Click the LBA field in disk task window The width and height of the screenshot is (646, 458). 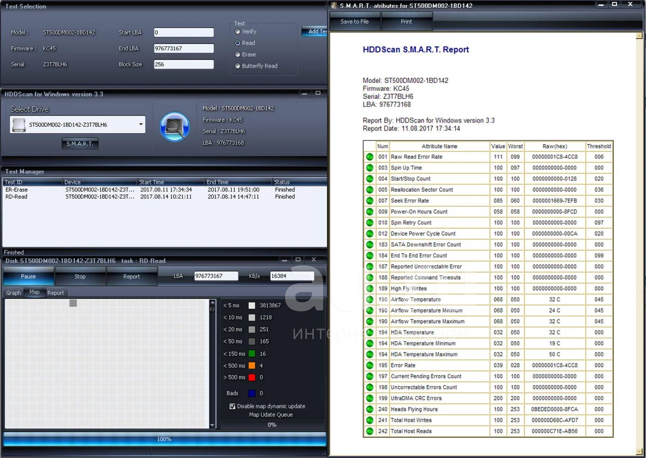pos(216,276)
